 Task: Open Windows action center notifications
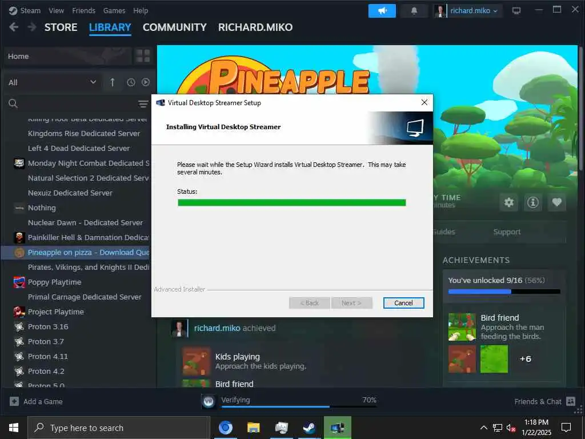tap(566, 428)
